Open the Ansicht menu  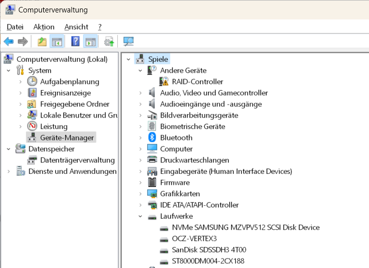[76, 27]
